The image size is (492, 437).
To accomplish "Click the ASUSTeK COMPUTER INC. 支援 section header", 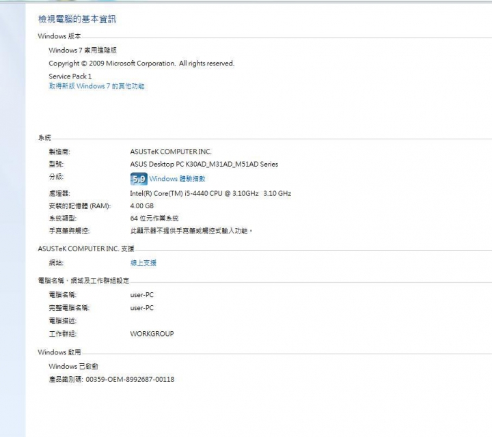I will 86,249.
